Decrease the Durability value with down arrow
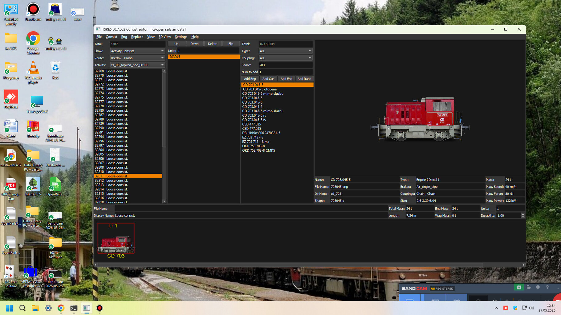Viewport: 561px width, 315px height. (523, 217)
